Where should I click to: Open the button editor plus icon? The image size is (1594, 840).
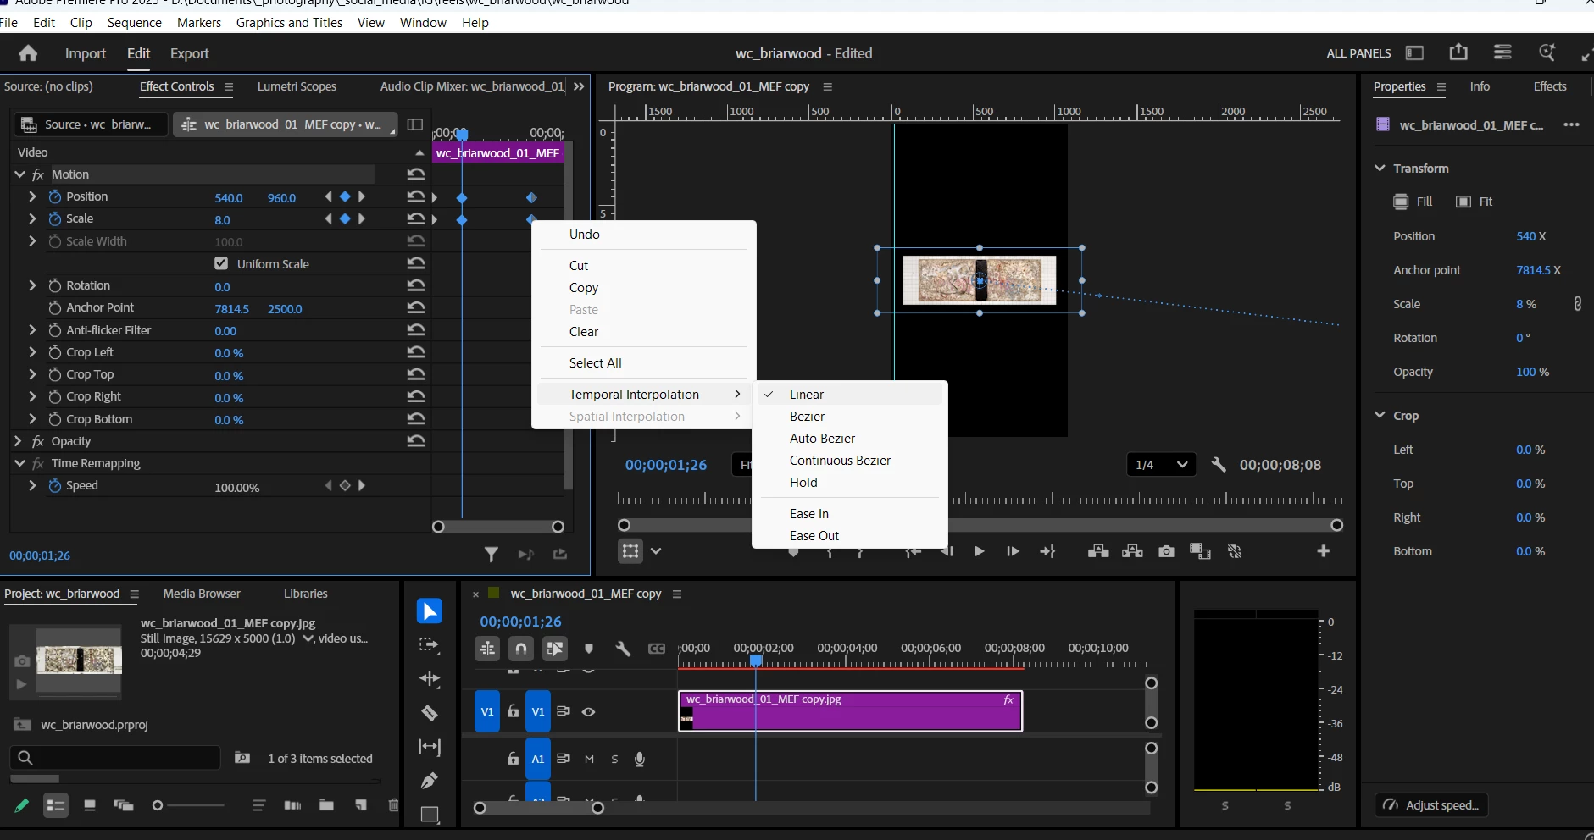point(1324,551)
